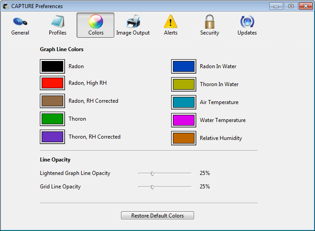This screenshot has height=231, width=315.
Task: Pick the black Radon line color
Action: 52,66
